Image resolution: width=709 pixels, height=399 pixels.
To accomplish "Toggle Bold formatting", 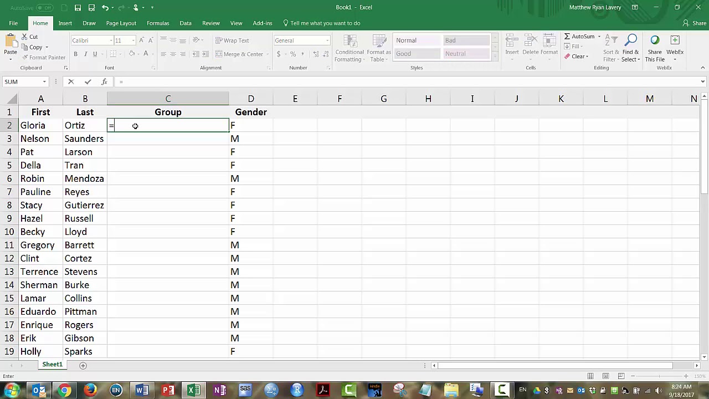I will pyautogui.click(x=76, y=54).
